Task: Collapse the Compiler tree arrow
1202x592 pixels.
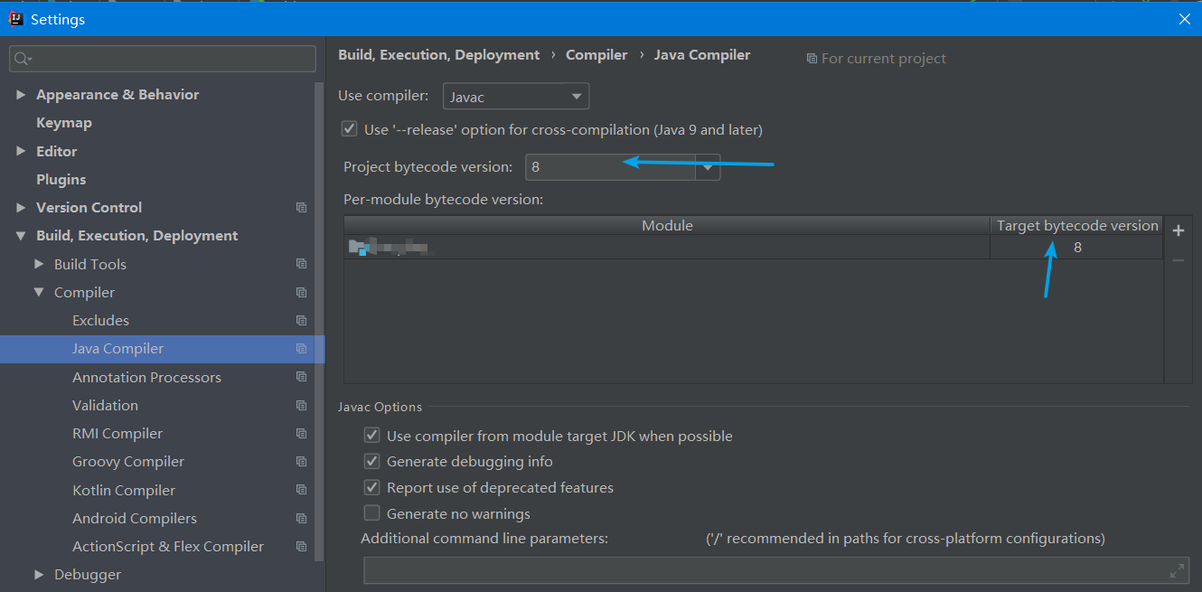Action: [x=39, y=293]
